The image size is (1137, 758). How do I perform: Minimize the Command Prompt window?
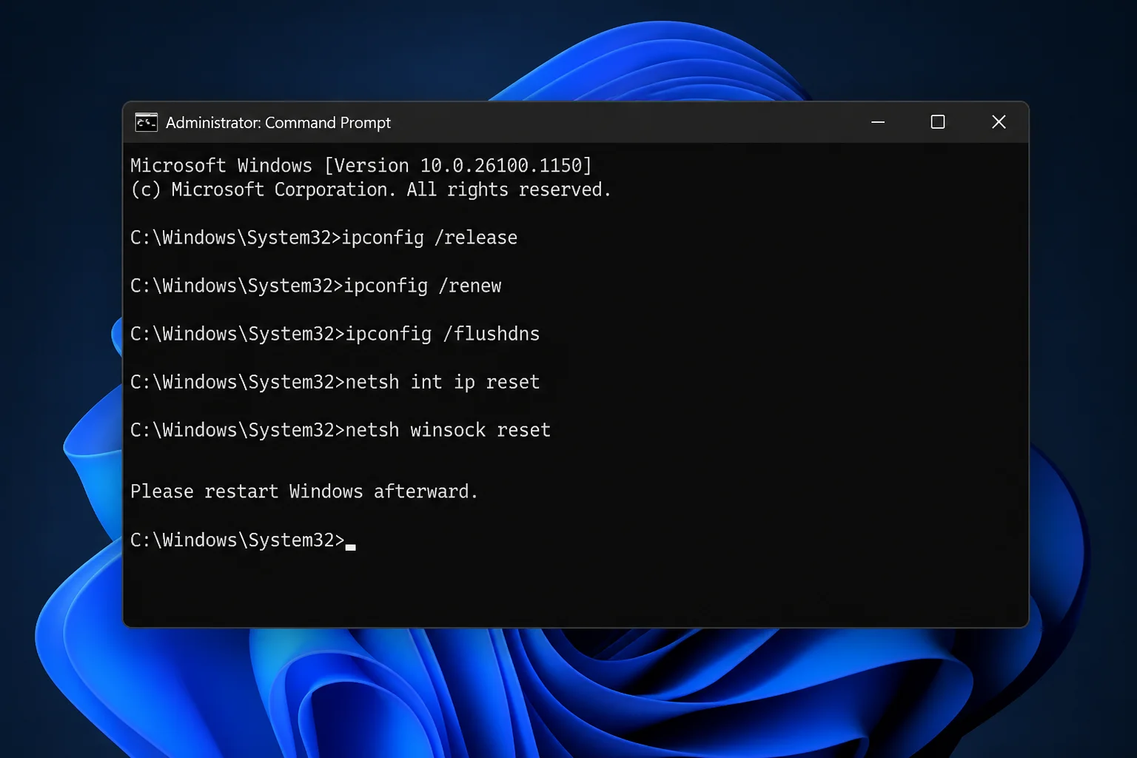tap(878, 122)
